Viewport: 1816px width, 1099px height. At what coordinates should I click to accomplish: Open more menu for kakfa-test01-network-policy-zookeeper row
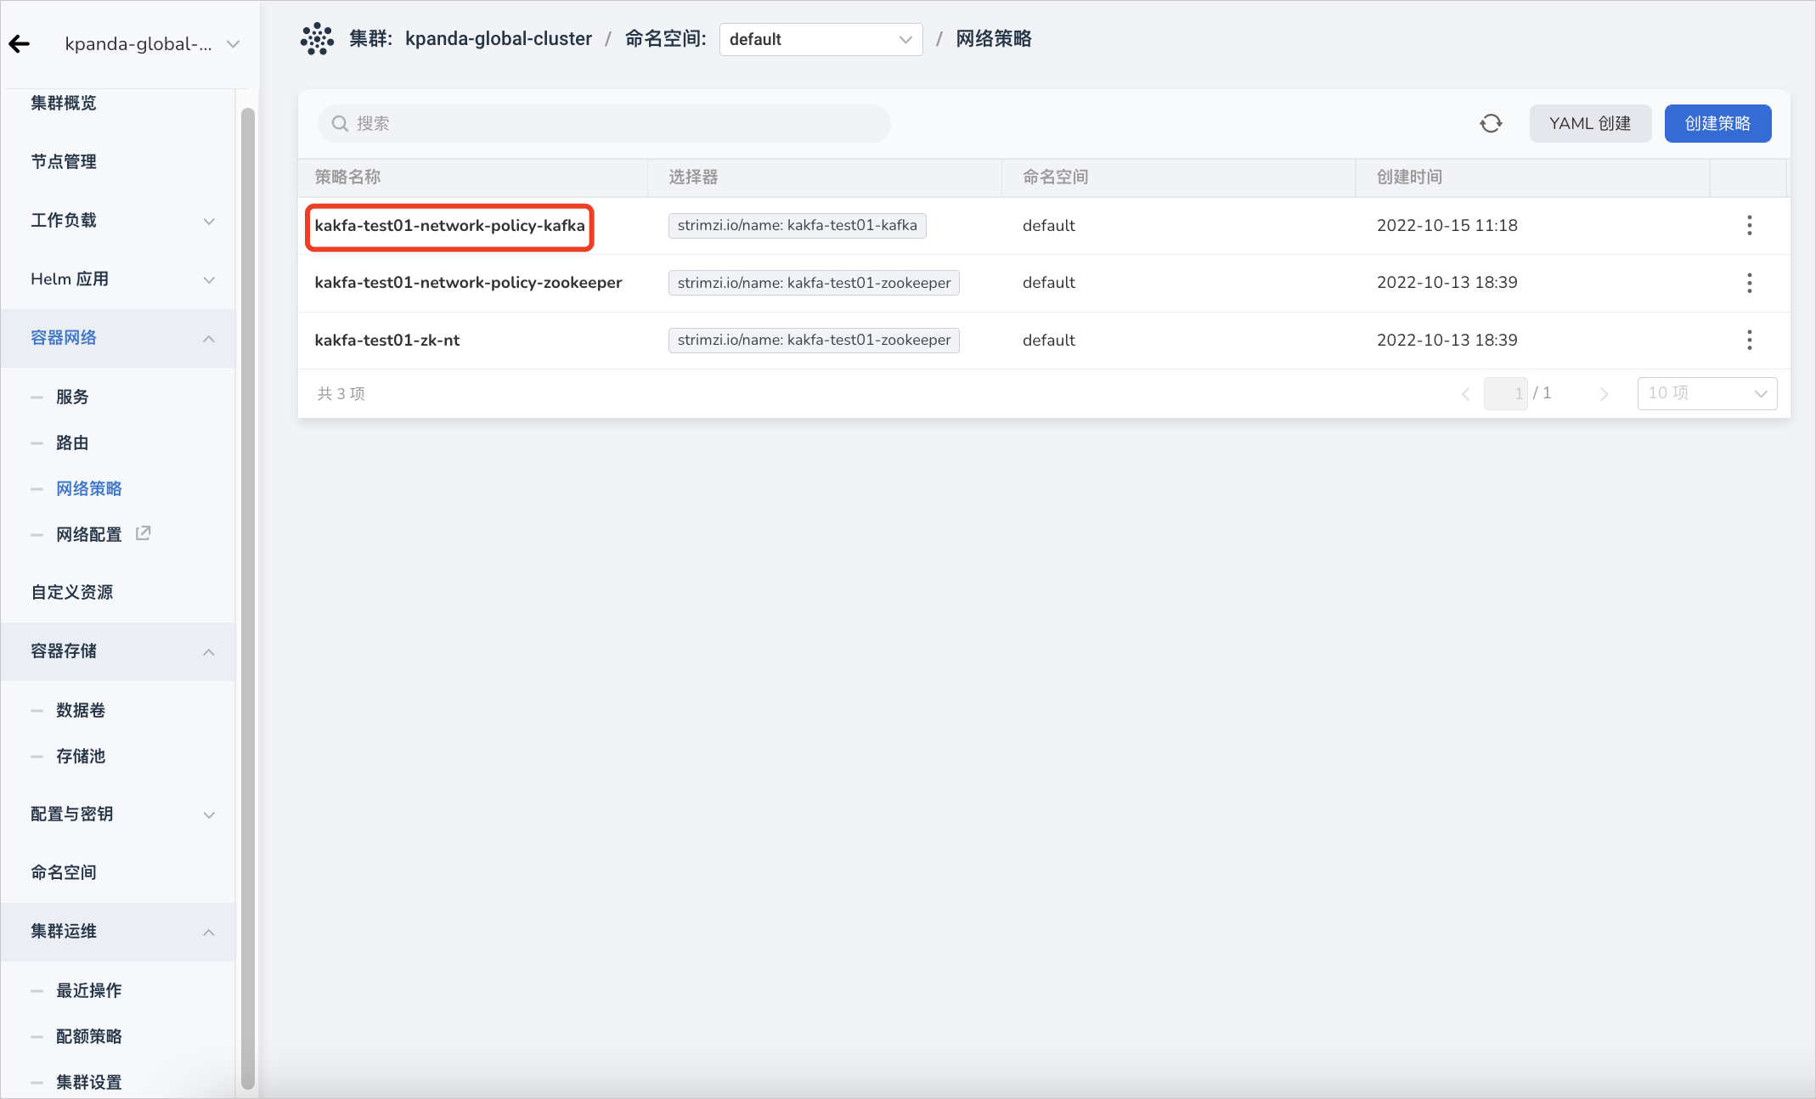pyautogui.click(x=1749, y=283)
